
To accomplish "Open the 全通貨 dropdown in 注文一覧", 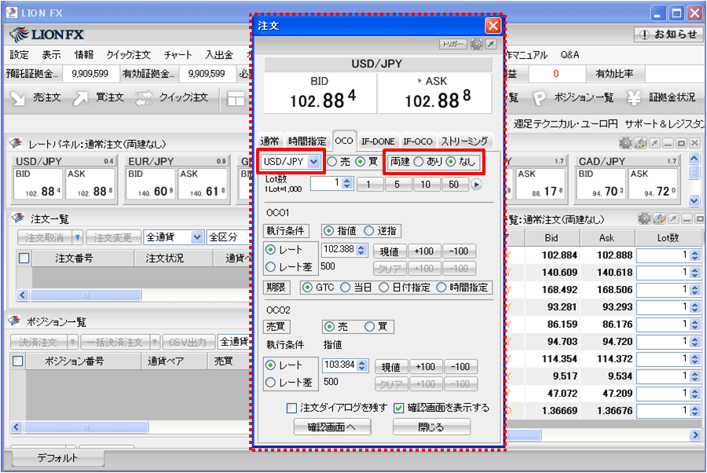I will tap(197, 237).
